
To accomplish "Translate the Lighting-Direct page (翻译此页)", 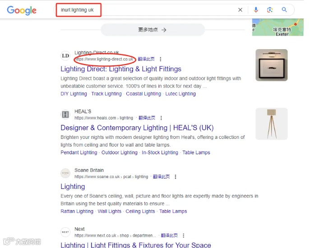I will [146, 59].
